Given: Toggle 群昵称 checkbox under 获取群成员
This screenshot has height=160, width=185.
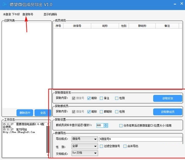Looking at the screenshot, I should pyautogui.click(x=101, y=111).
